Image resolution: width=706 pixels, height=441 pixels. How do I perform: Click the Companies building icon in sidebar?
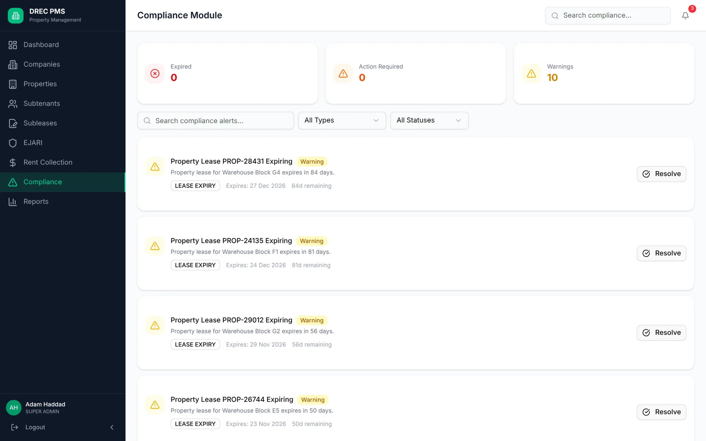click(x=13, y=64)
